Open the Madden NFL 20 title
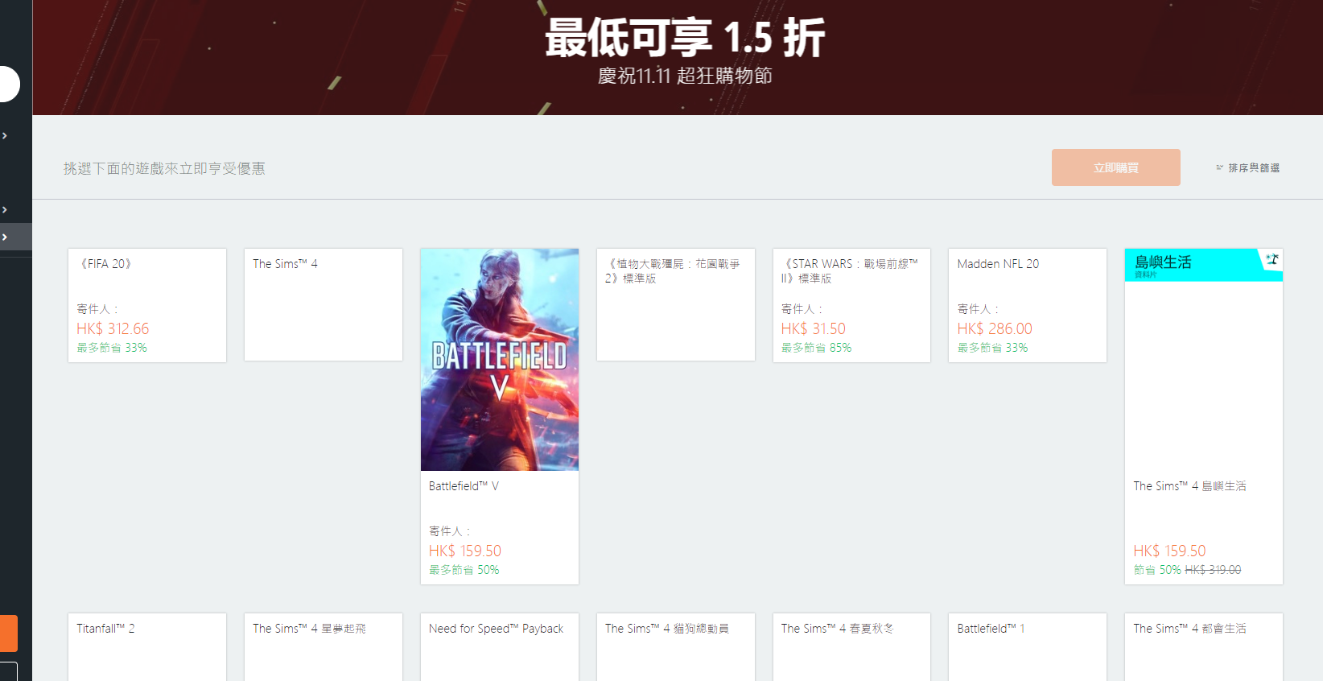 click(x=997, y=264)
